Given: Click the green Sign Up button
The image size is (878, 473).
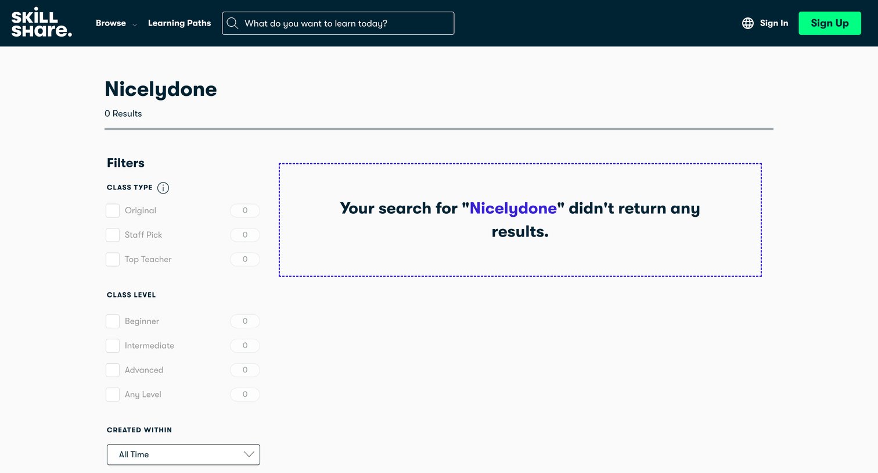Looking at the screenshot, I should click(x=830, y=23).
